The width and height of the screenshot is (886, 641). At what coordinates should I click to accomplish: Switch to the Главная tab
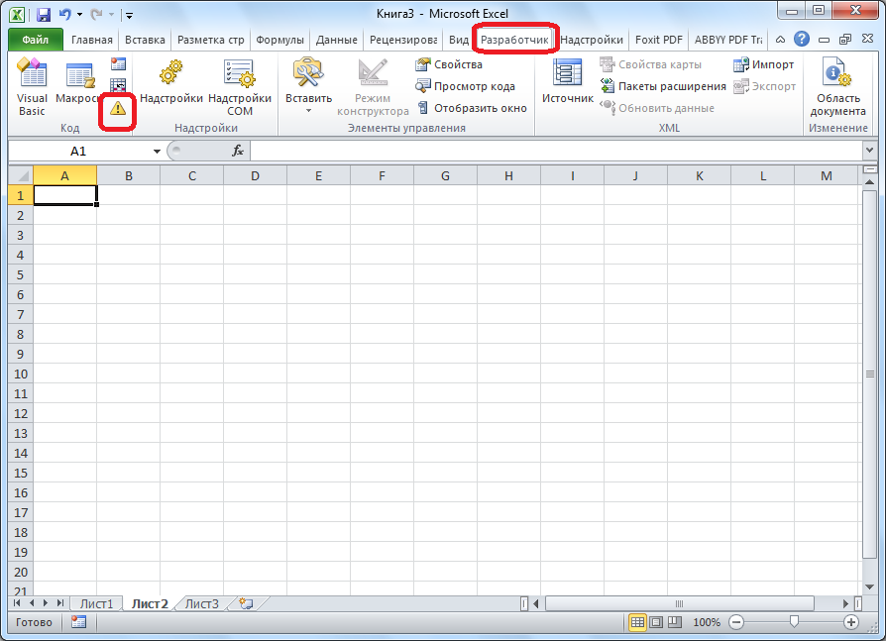coord(91,40)
